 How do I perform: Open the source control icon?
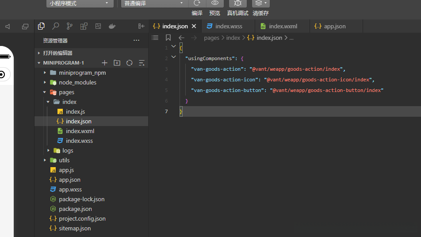click(x=69, y=26)
